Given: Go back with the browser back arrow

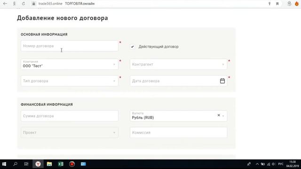Looking at the screenshot, I should (x=5, y=4).
